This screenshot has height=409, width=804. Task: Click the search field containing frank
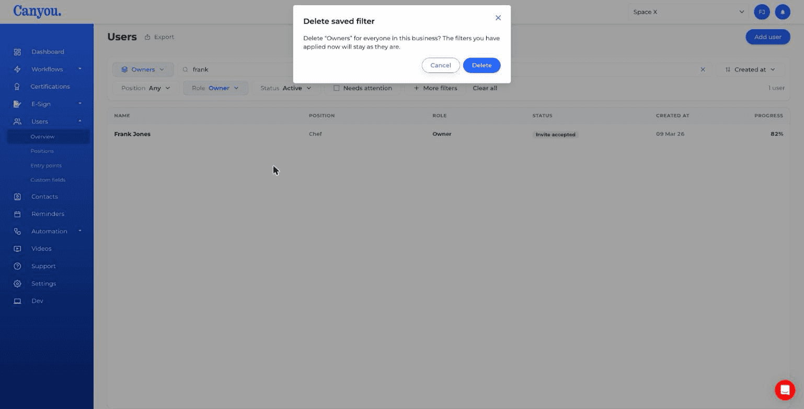[x=444, y=69]
